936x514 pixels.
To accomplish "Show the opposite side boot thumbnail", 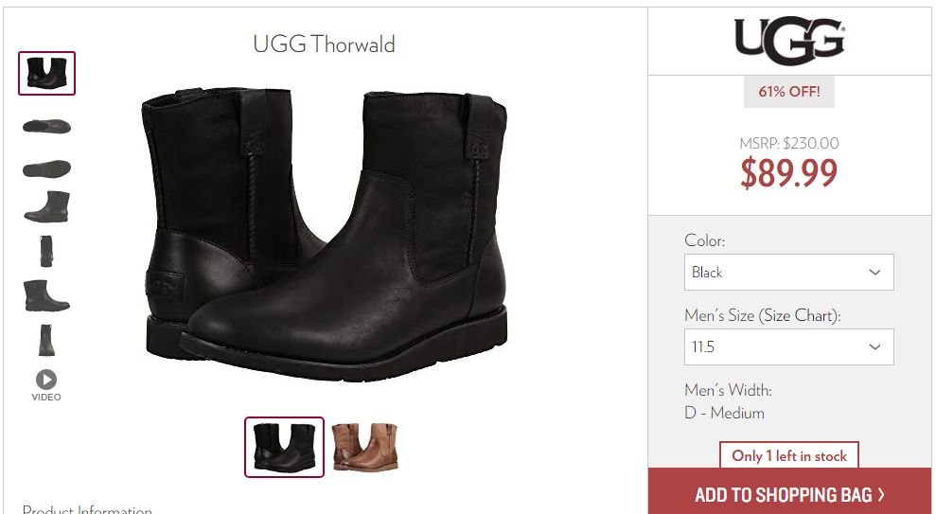I will pyautogui.click(x=46, y=295).
